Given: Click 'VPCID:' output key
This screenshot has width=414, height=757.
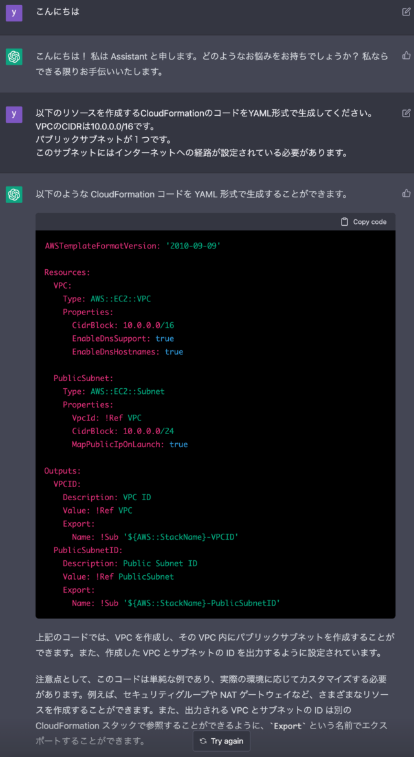Looking at the screenshot, I should pyautogui.click(x=67, y=484).
